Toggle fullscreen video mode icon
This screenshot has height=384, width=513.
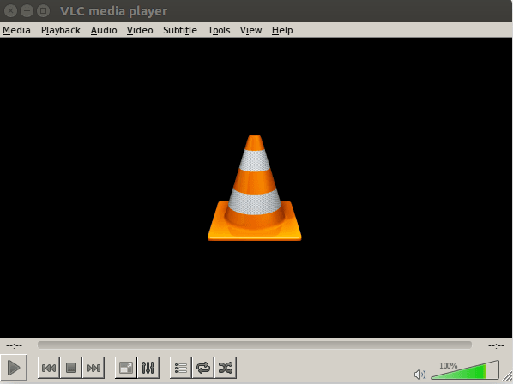tap(126, 368)
